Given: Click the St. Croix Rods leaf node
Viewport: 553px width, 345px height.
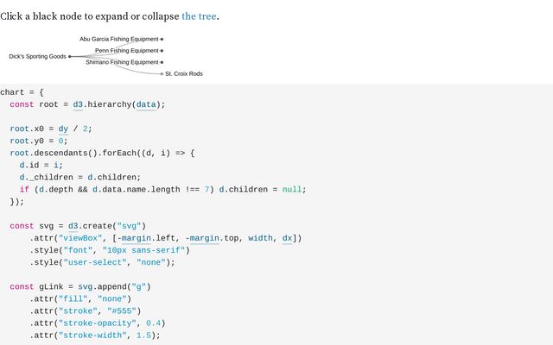Looking at the screenshot, I should coord(162,74).
